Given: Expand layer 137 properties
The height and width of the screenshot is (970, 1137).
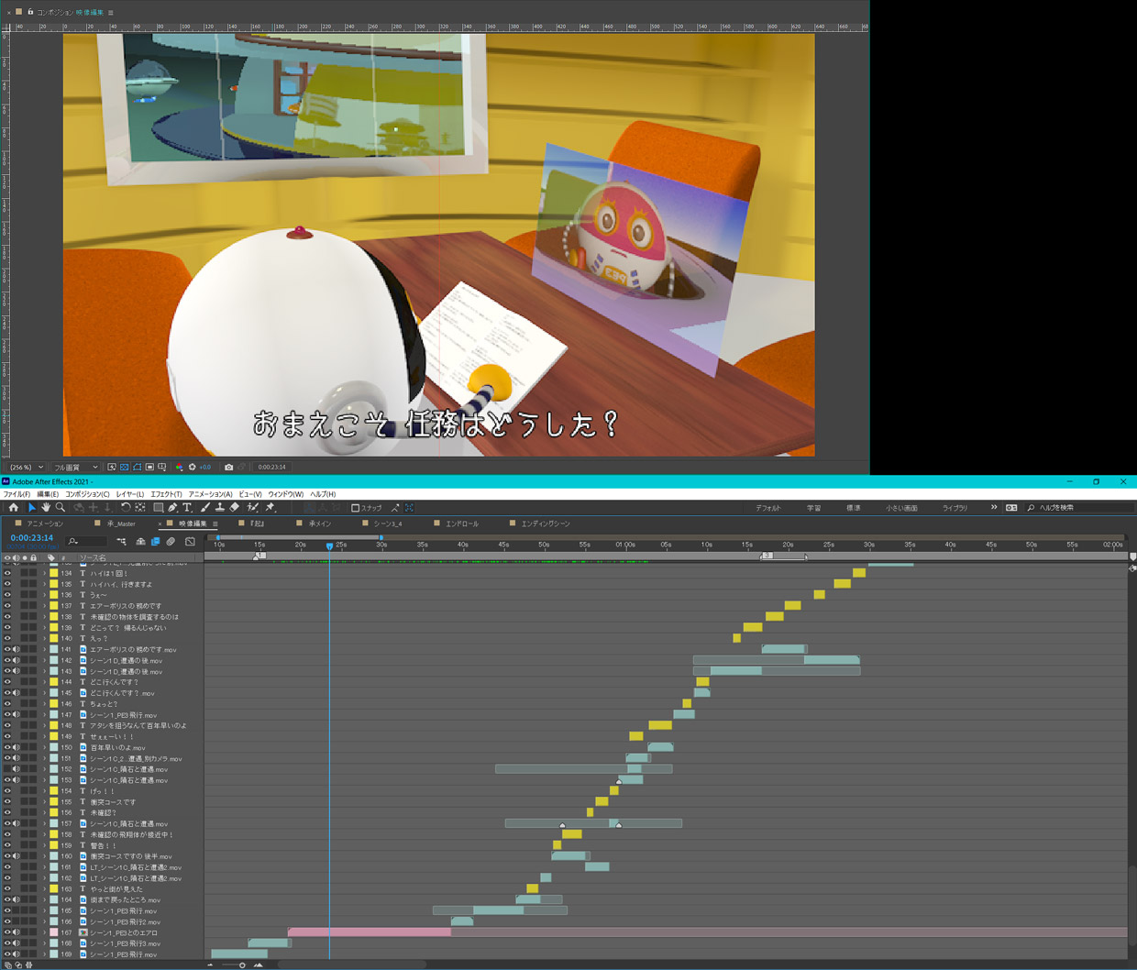Looking at the screenshot, I should point(44,606).
